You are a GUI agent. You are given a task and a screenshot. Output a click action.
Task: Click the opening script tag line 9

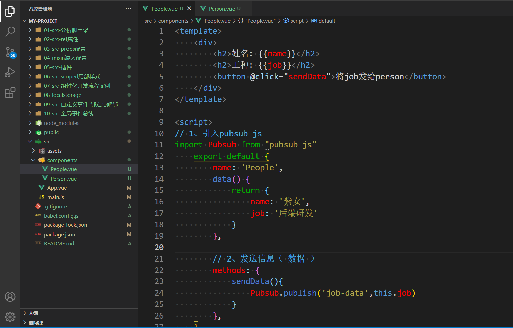click(194, 122)
